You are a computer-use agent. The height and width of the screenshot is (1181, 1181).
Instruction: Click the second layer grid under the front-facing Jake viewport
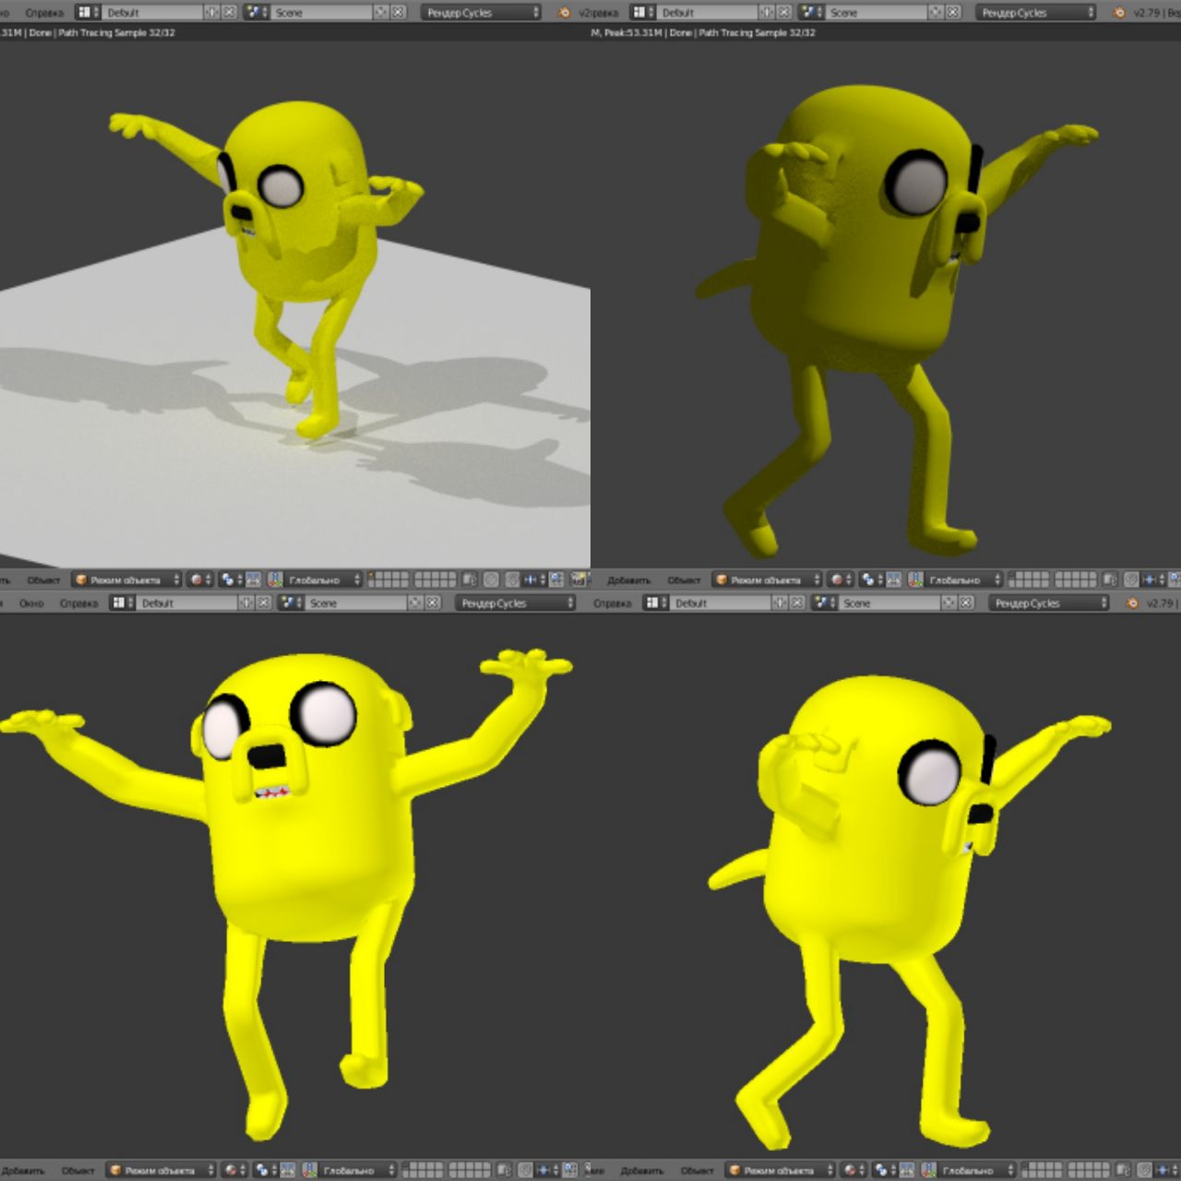pyautogui.click(x=471, y=1170)
